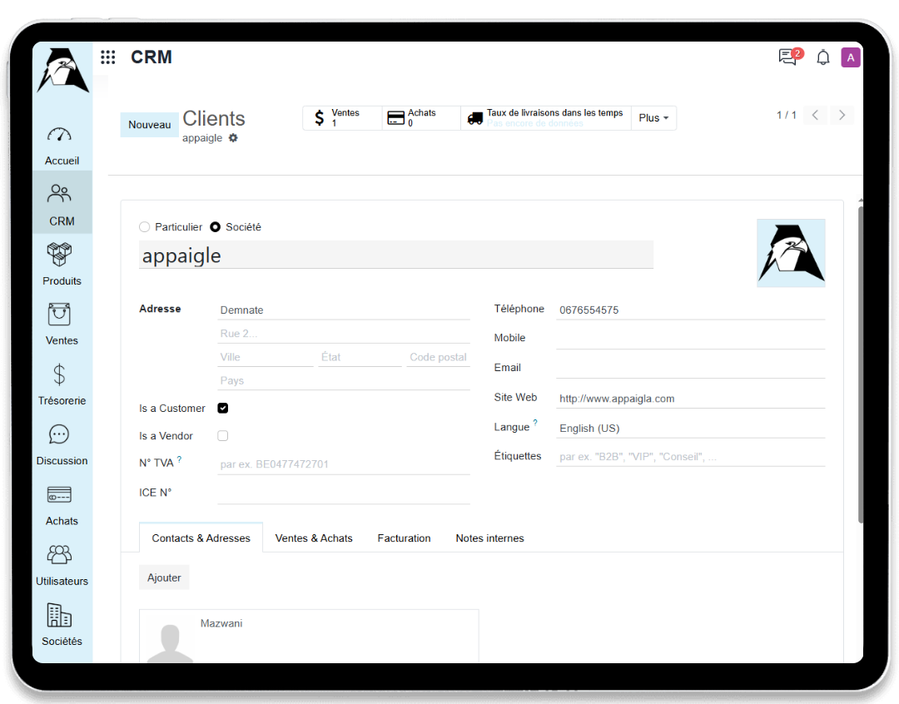
Task: Open the Discussion chat bubble icon
Action: point(59,434)
